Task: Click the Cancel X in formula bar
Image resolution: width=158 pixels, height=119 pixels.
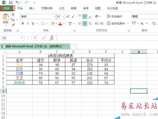Action: 35,38
